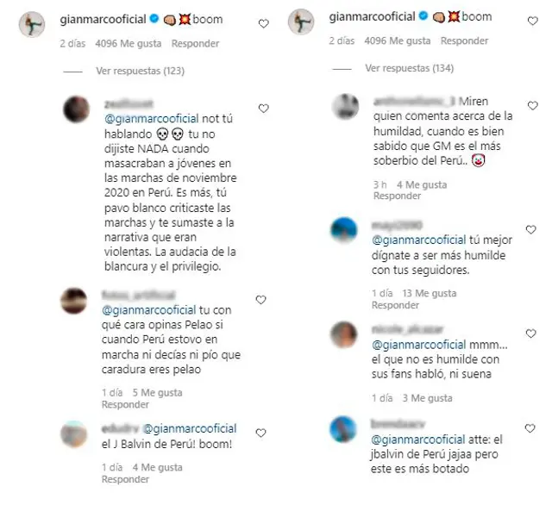Click Responder under 'caradura eres pelao' comment

point(125,405)
